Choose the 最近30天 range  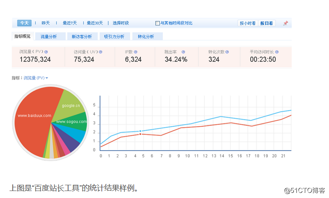(x=95, y=23)
